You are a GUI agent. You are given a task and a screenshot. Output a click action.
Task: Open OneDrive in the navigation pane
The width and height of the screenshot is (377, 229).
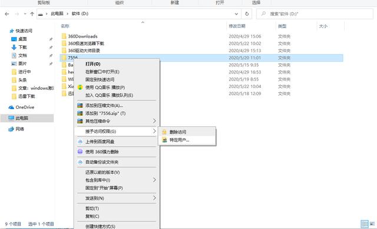click(x=25, y=107)
